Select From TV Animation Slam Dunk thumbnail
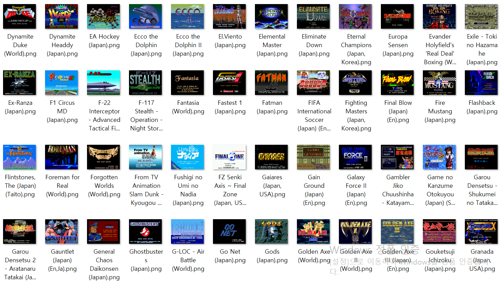Image resolution: width=500 pixels, height=281 pixels. pos(145,157)
